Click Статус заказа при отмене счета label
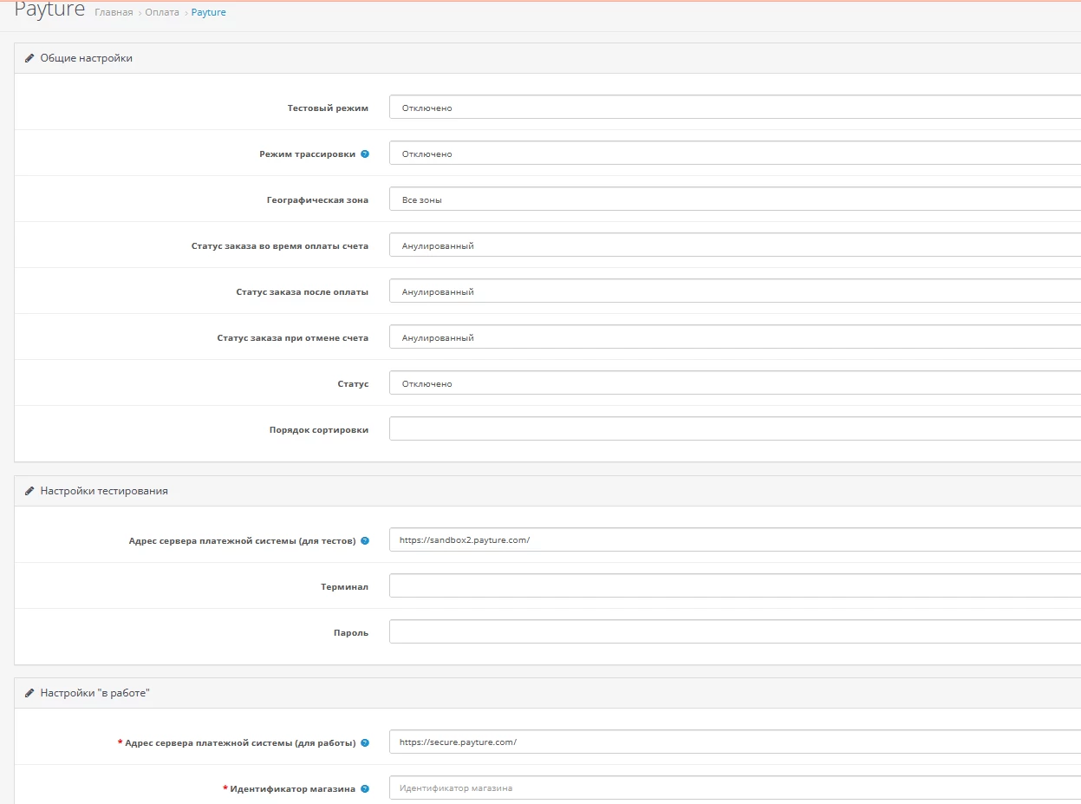The width and height of the screenshot is (1081, 804). pyautogui.click(x=293, y=337)
